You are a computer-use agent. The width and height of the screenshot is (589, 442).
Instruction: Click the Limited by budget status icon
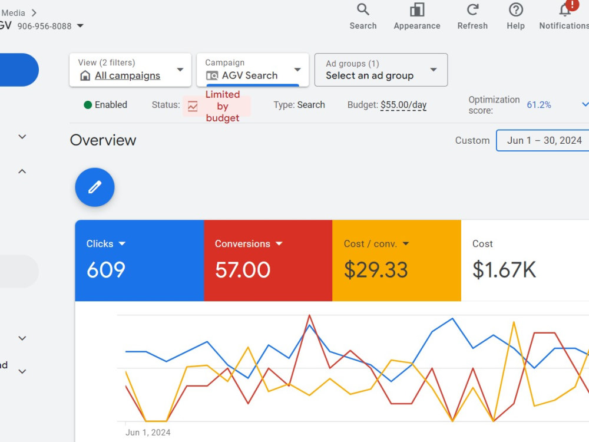click(193, 106)
